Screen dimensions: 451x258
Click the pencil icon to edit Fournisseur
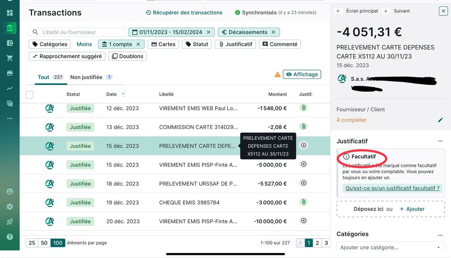pos(441,120)
